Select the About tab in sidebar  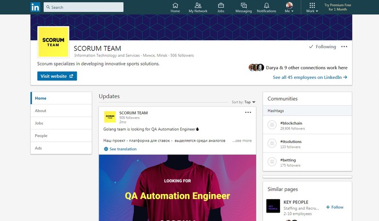pos(61,110)
